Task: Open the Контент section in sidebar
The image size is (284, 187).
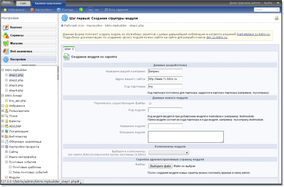Action: [x=29, y=27]
